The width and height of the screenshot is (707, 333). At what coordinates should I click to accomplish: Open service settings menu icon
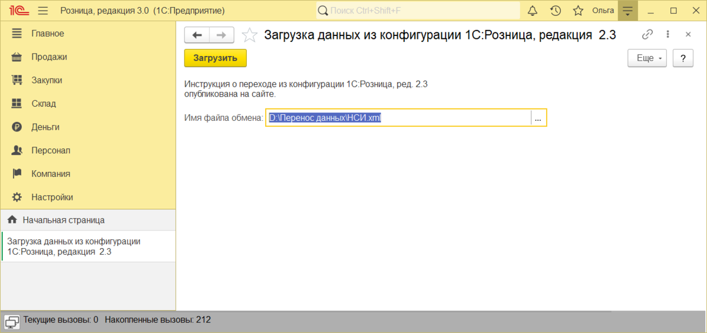pyautogui.click(x=628, y=11)
